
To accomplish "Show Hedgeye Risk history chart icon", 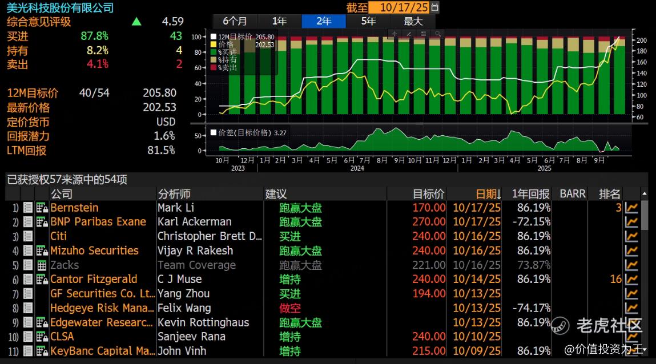I will tap(631, 308).
